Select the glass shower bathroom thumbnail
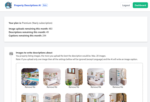 tap(118, 77)
